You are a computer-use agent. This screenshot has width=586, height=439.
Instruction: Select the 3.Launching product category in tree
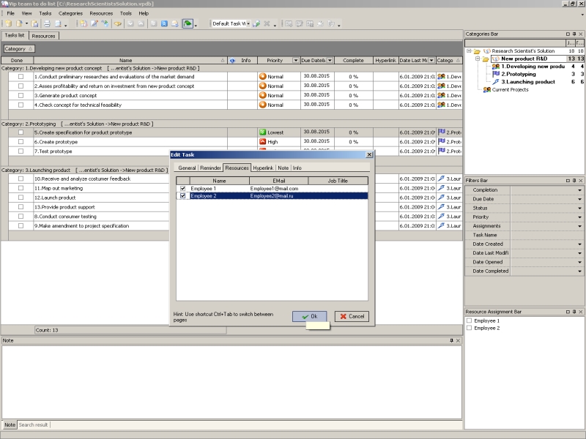click(x=527, y=82)
